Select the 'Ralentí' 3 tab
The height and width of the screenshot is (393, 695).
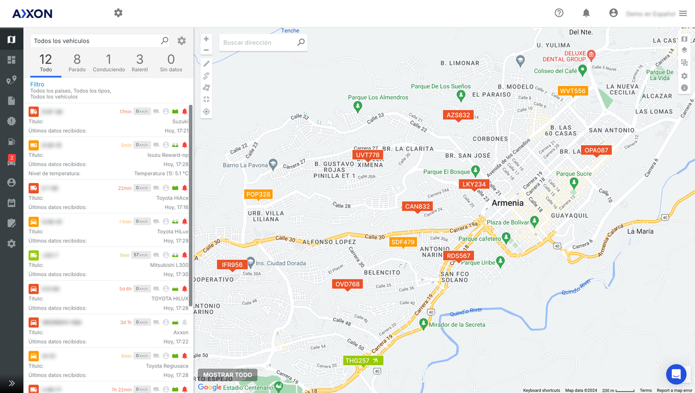tap(140, 63)
